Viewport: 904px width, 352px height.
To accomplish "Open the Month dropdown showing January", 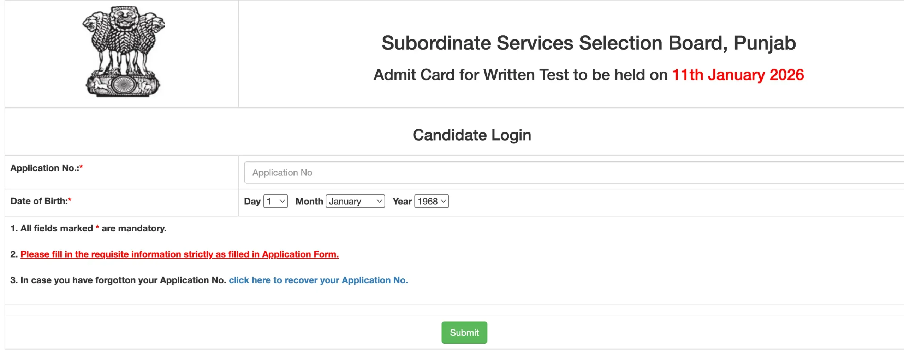I will pos(355,201).
